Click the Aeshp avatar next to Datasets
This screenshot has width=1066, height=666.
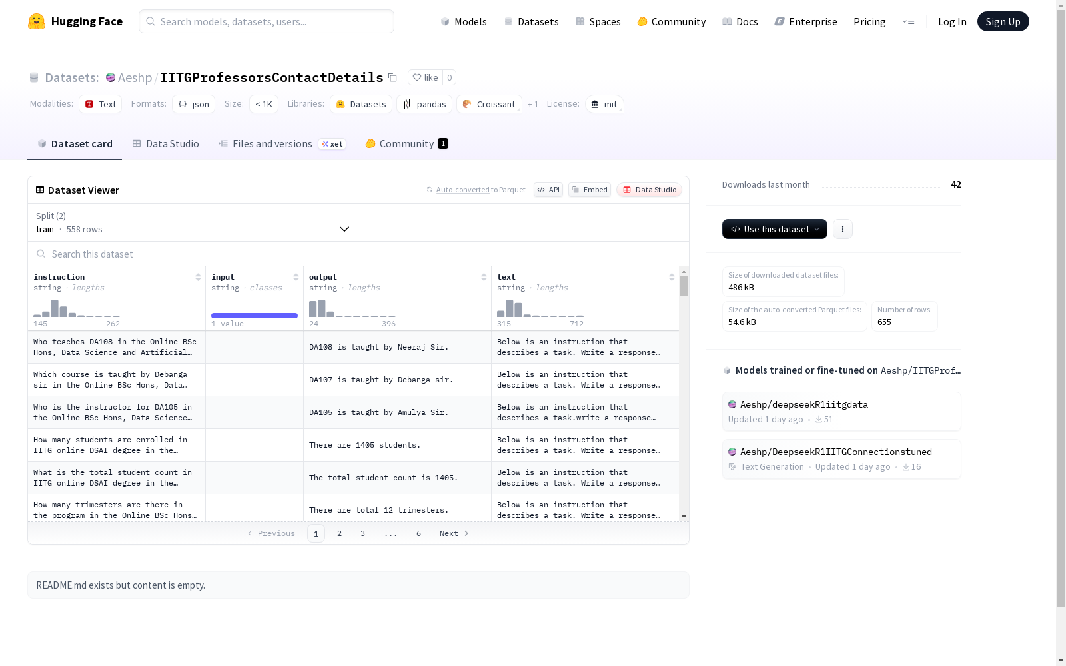[111, 77]
